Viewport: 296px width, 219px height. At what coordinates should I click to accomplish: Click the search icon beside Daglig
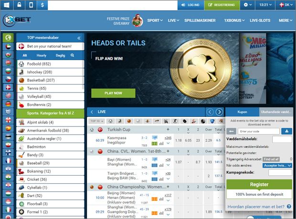[x=73, y=55]
